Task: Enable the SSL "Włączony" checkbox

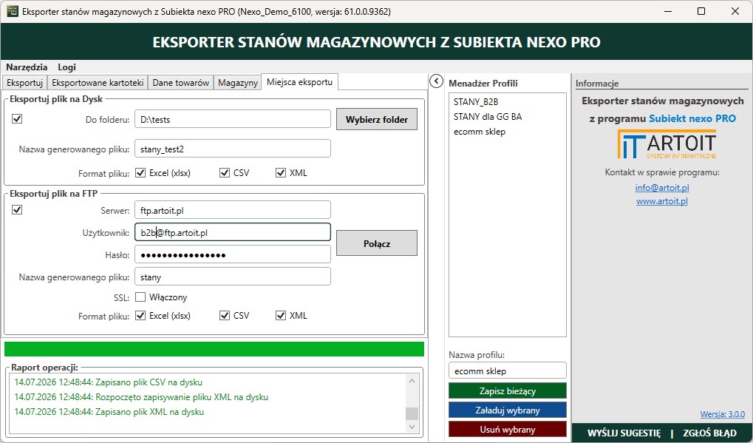Action: pos(140,297)
